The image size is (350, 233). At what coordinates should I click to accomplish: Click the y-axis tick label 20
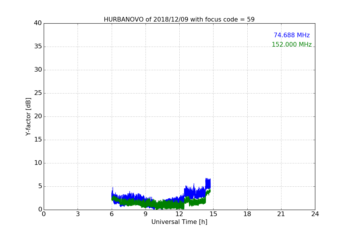coord(38,116)
